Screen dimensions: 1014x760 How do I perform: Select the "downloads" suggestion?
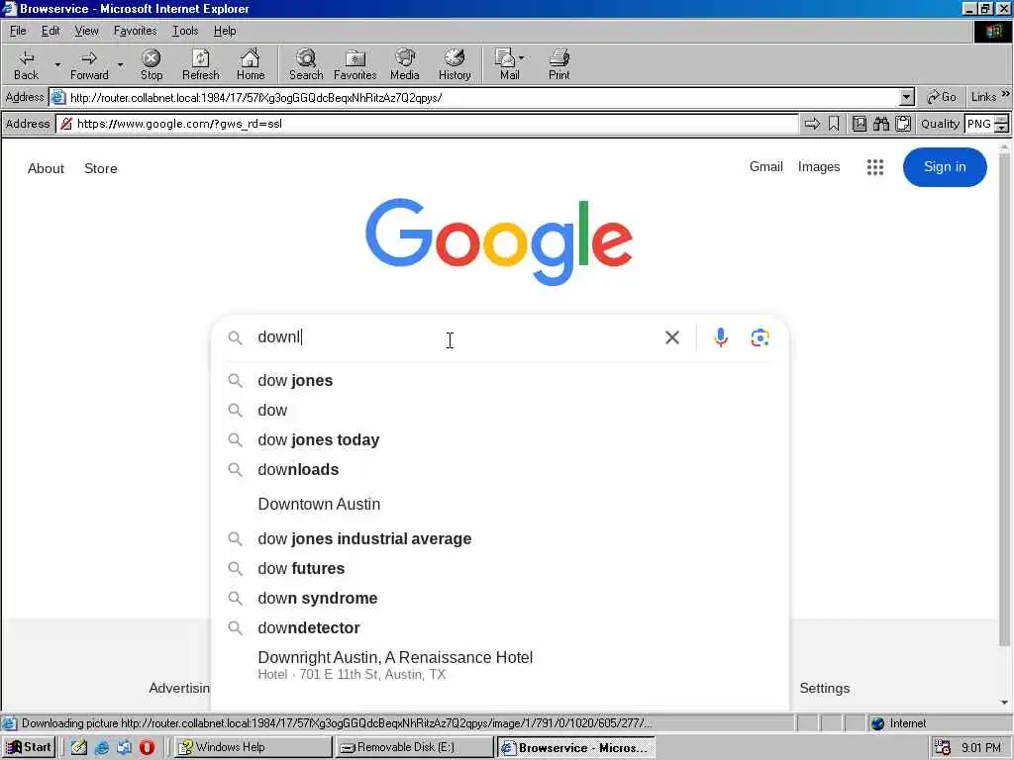[500, 470]
